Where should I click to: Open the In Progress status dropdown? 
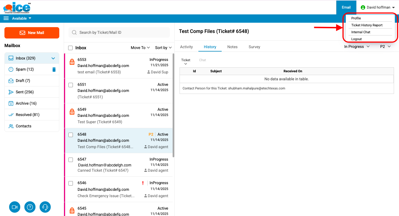click(357, 47)
